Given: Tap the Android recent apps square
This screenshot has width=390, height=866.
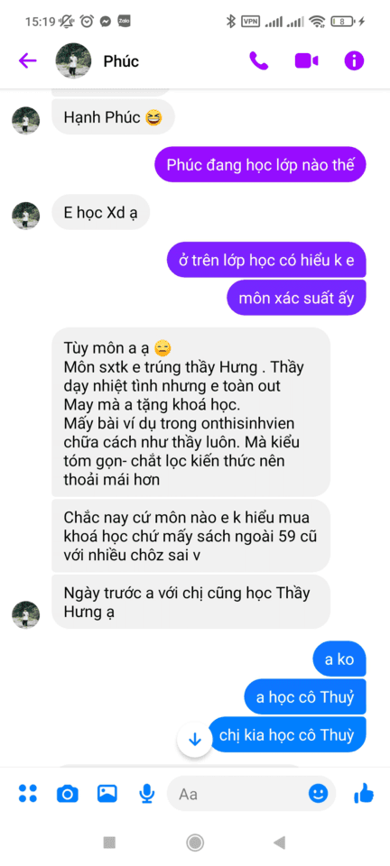Looking at the screenshot, I should 109,843.
